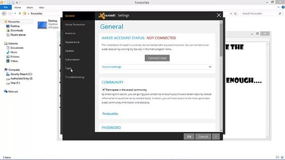The image size is (285, 160).
Task: Select Network in the navigation pane
Action: [x=13, y=92]
